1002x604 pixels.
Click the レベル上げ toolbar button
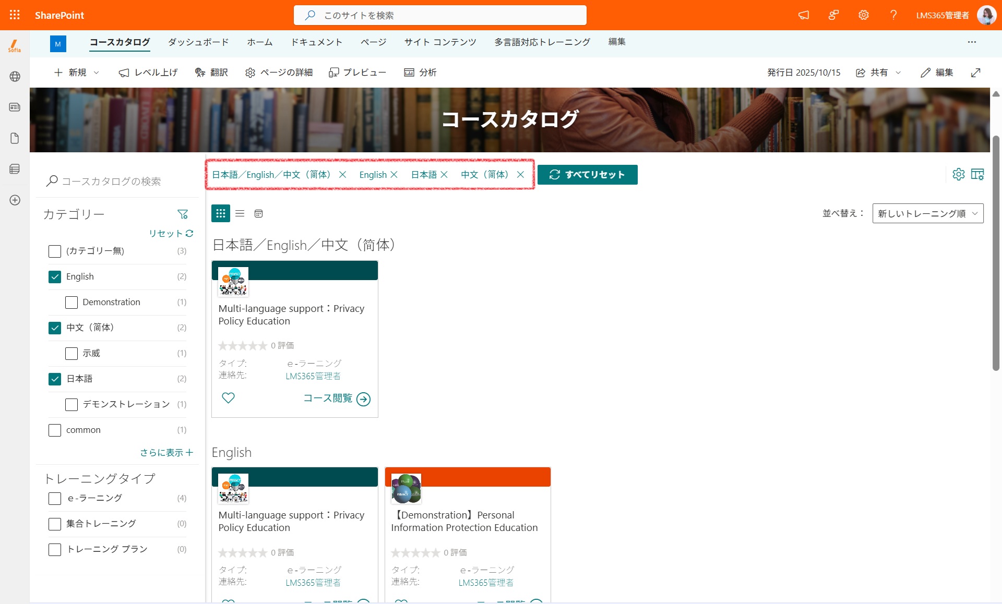tap(148, 73)
